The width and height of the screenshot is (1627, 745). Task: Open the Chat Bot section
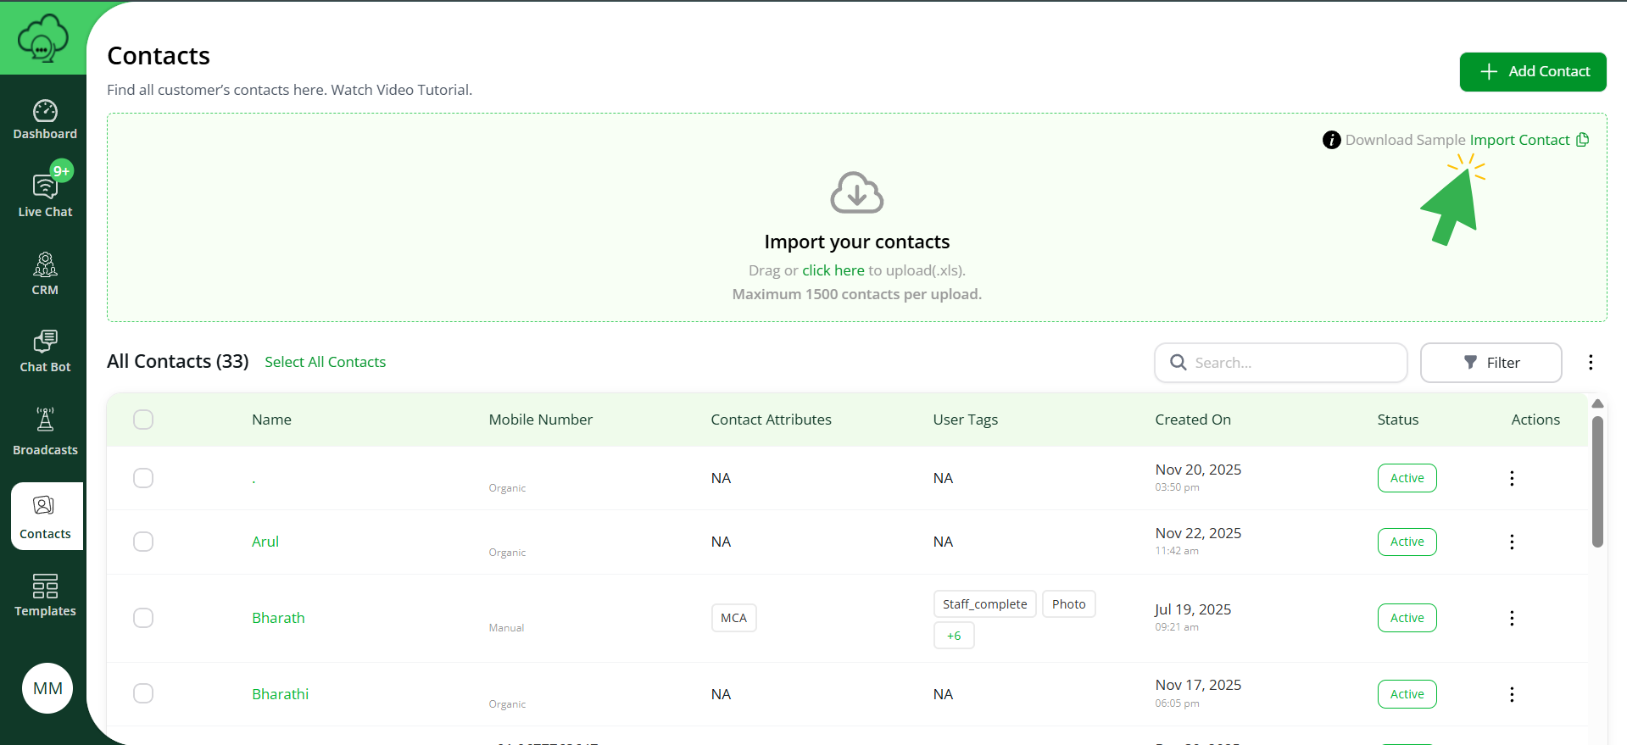pos(45,351)
